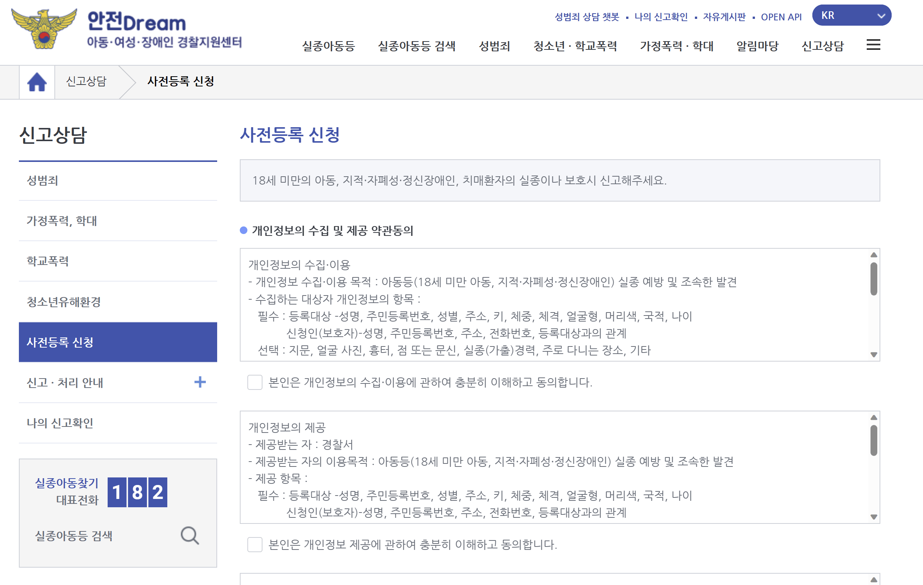The image size is (923, 585).
Task: Open the KR language dropdown
Action: click(851, 16)
